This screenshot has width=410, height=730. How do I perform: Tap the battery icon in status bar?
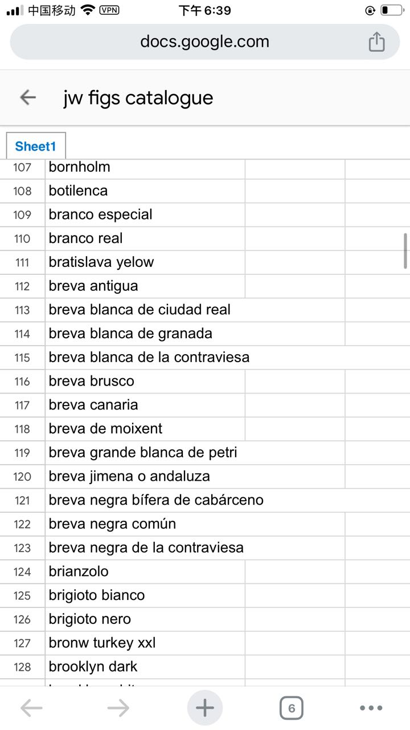click(x=391, y=10)
